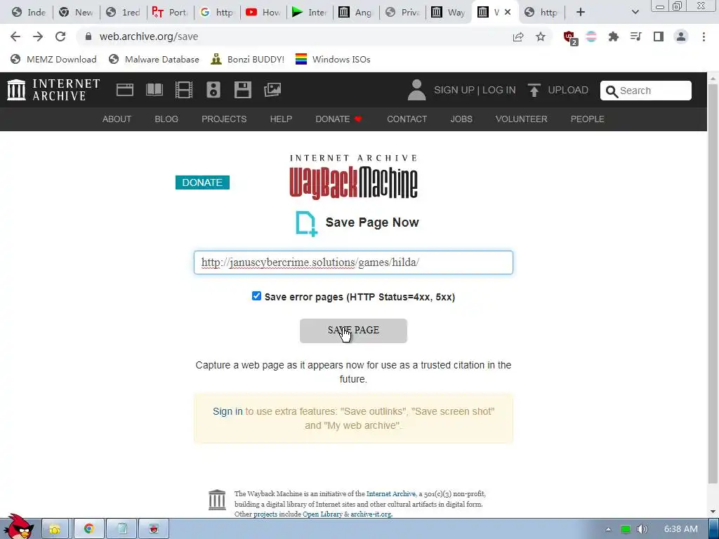Screen dimensions: 719x539
Task: Open a new tab with plus icon
Action: pos(581,12)
